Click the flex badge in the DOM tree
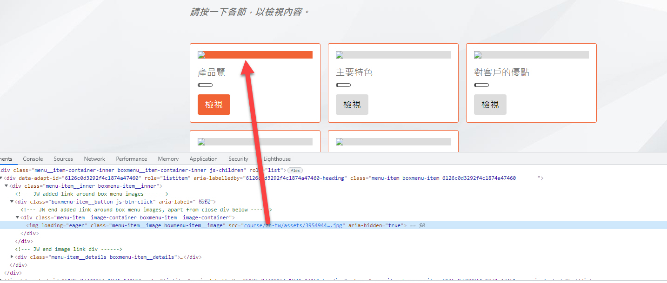The height and width of the screenshot is (283, 667). point(295,171)
